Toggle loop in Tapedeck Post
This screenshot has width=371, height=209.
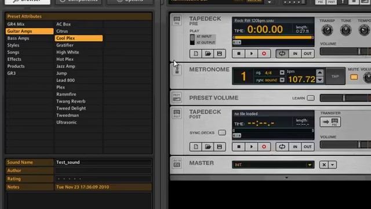click(x=282, y=147)
